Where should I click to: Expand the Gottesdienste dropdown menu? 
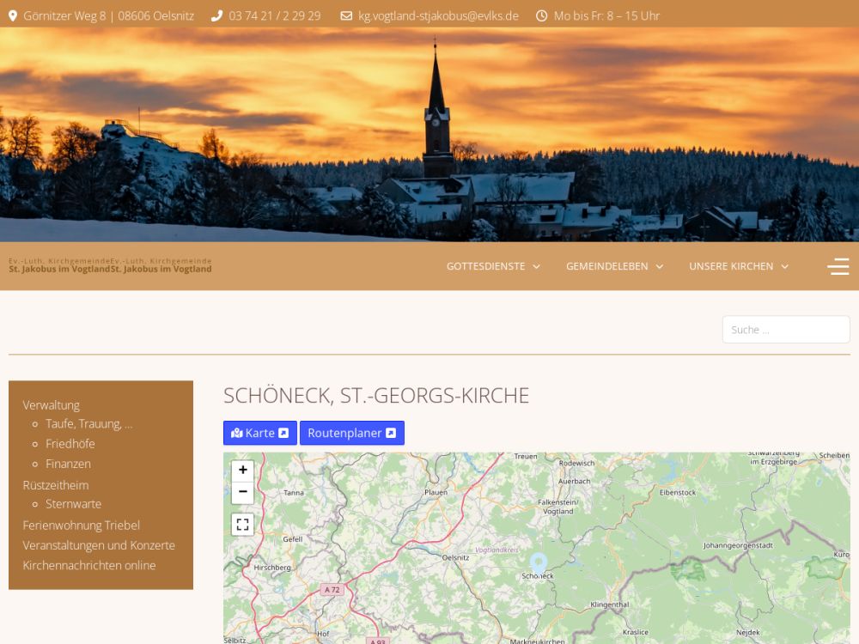tap(493, 266)
